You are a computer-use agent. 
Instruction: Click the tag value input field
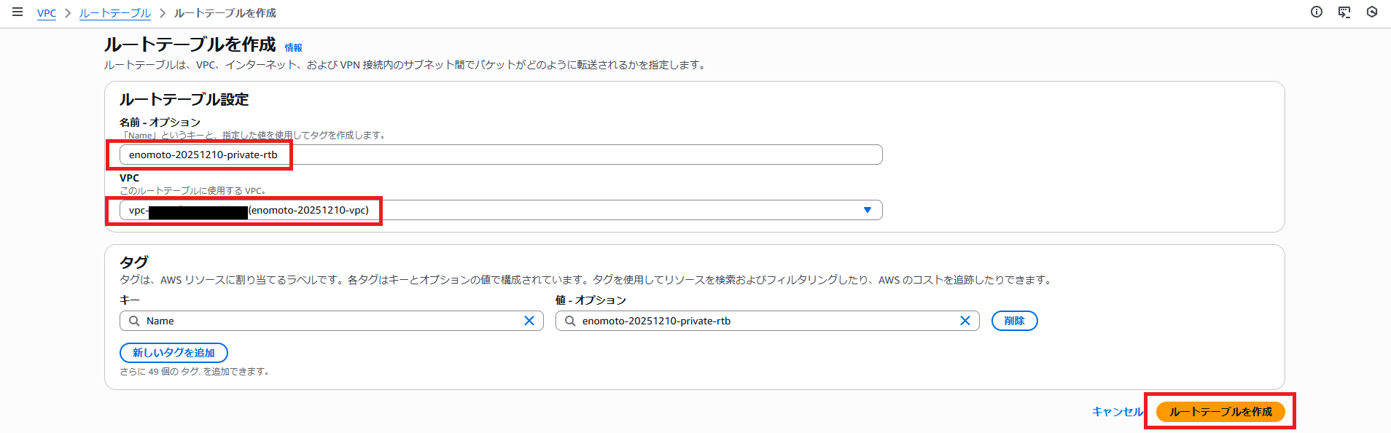pos(765,321)
